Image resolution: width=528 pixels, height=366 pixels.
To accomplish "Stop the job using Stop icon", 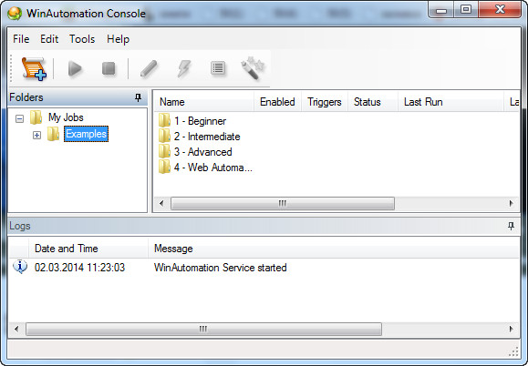I will (109, 68).
